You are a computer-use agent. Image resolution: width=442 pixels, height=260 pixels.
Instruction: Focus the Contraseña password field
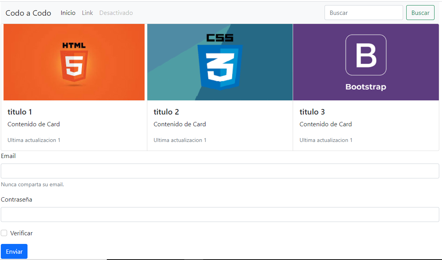pyautogui.click(x=220, y=215)
